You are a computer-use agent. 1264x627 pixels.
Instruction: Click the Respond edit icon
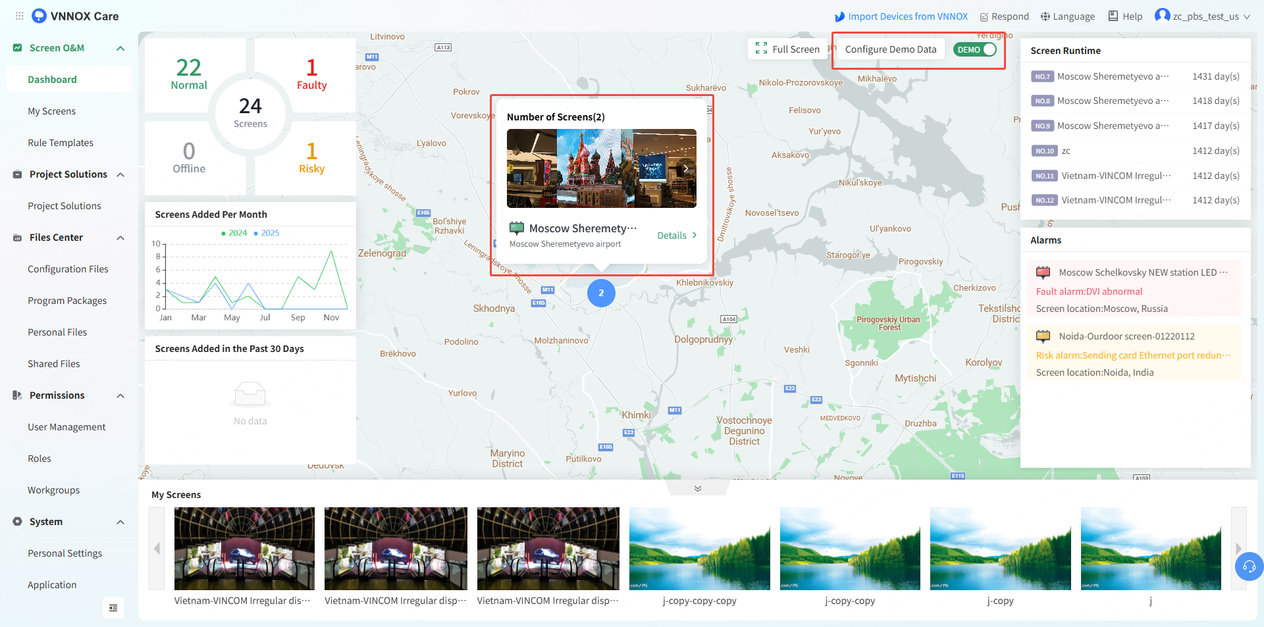(984, 17)
